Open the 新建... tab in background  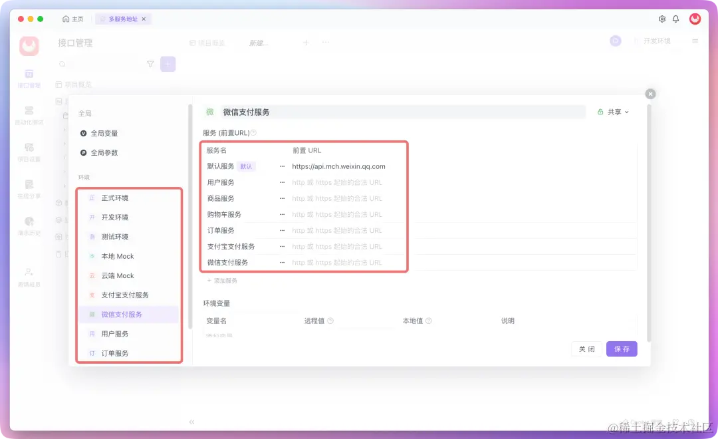click(x=259, y=43)
